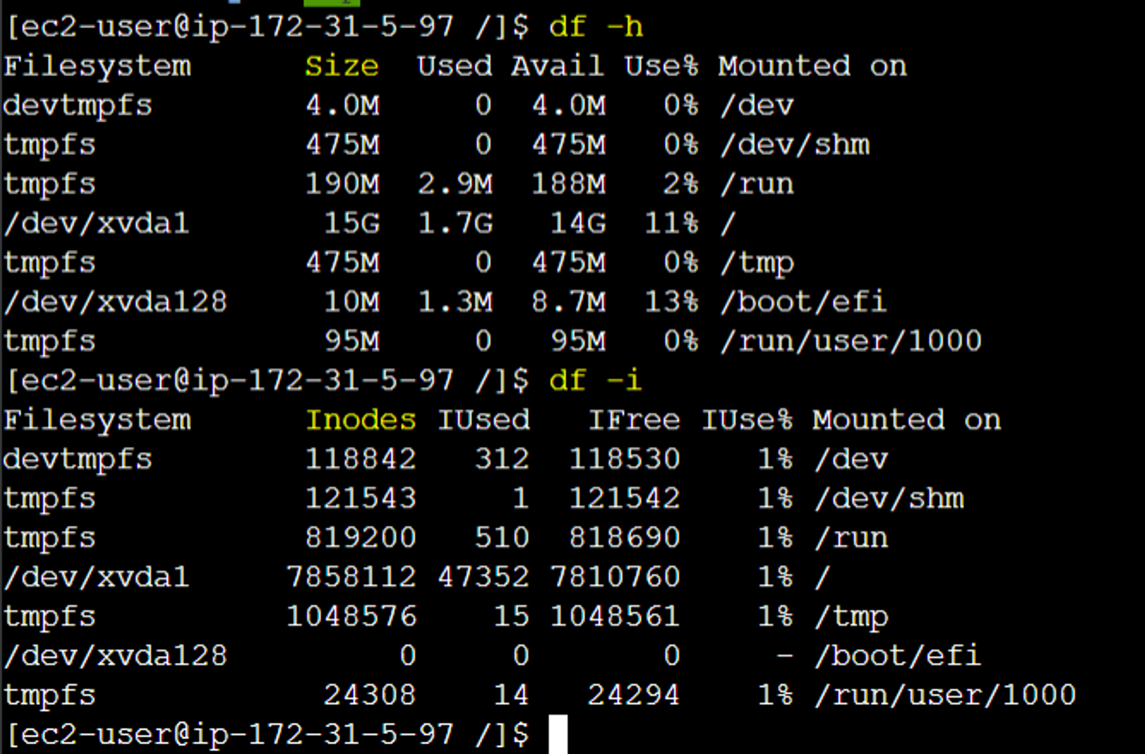Click the '11%' usage value
The height and width of the screenshot is (754, 1145).
pyautogui.click(x=671, y=224)
